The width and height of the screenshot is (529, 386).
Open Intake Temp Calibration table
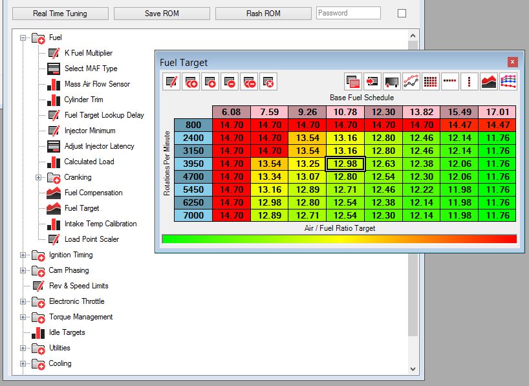100,224
